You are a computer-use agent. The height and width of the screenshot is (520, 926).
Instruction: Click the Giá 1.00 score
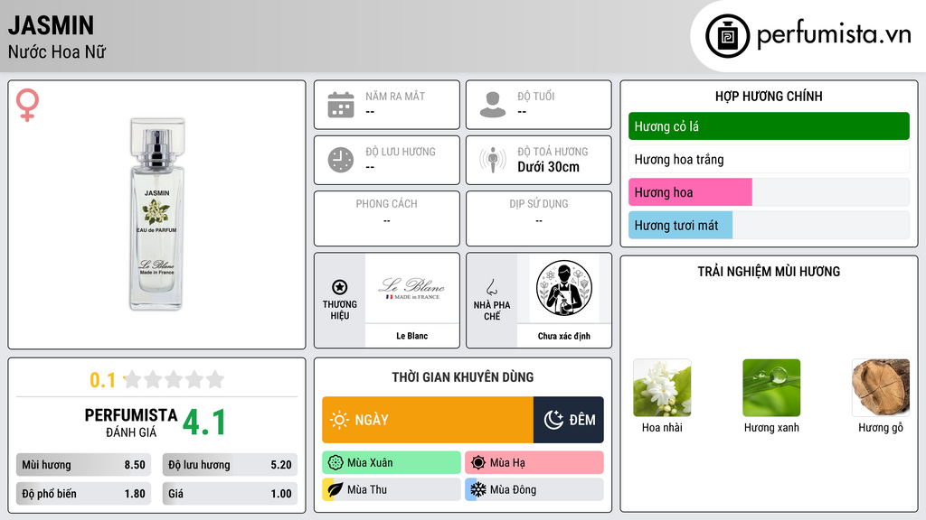pos(230,494)
